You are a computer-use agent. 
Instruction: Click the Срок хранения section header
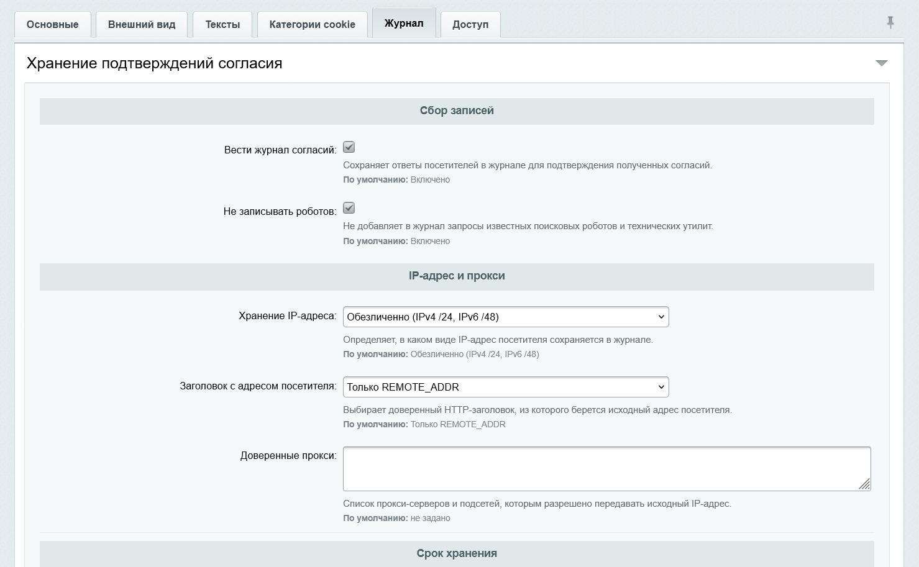pos(457,553)
